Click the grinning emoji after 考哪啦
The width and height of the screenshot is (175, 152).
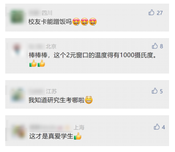tap(89, 100)
